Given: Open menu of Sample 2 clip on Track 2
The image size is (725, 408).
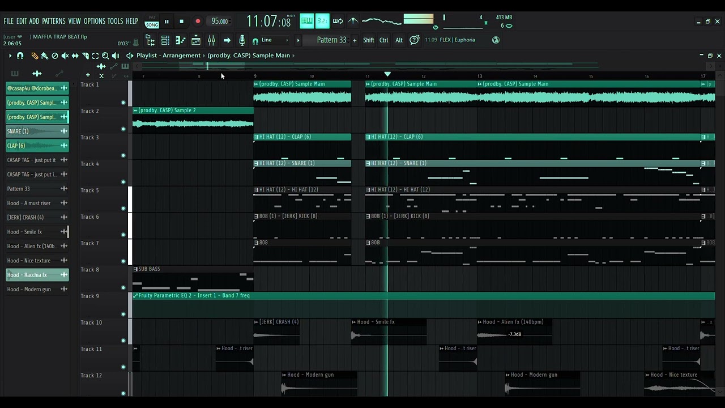Looking at the screenshot, I should (135, 110).
